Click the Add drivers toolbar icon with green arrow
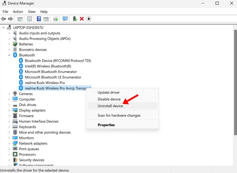The width and height of the screenshot is (237, 173). point(75,19)
